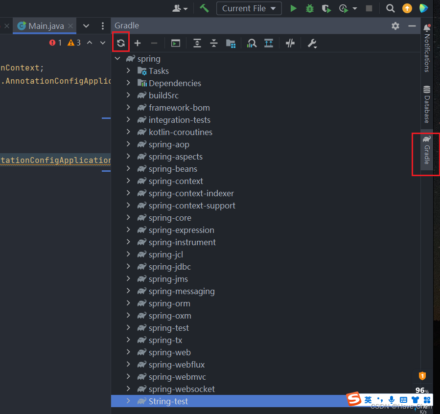Open the profiler run icon
Screen dimensions: 440x414
344,9
